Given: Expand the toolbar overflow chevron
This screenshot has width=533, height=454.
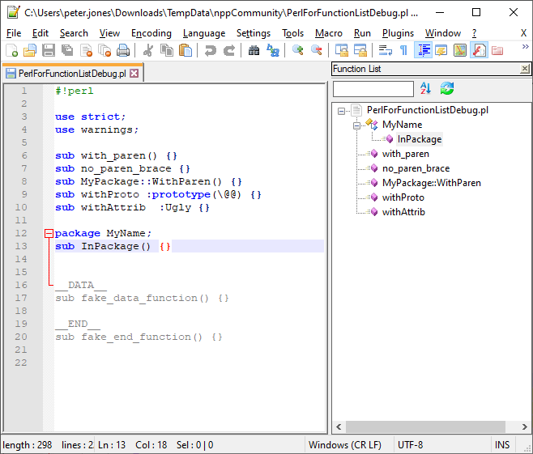Looking at the screenshot, I should click(x=525, y=46).
